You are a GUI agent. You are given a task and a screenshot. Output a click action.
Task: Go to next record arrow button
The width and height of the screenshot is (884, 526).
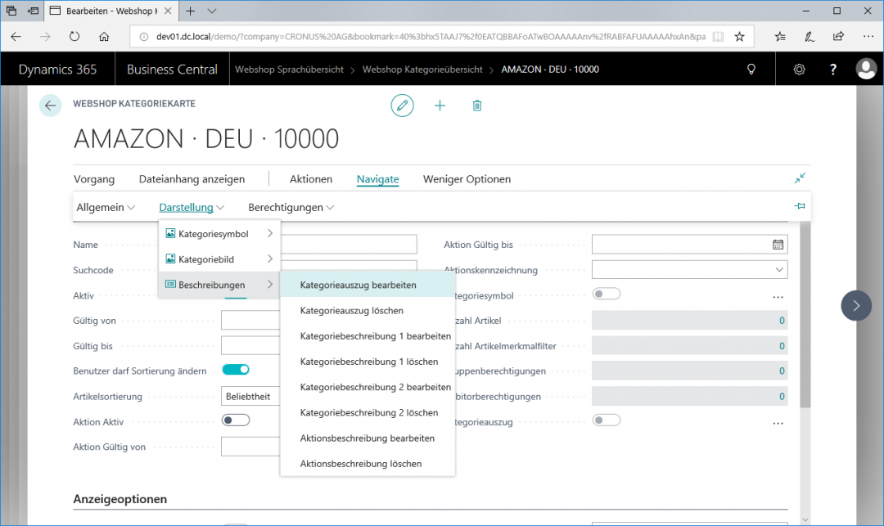[856, 305]
